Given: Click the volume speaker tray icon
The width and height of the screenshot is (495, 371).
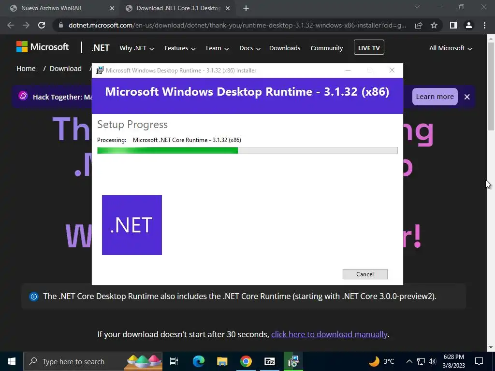Looking at the screenshot, I should pos(433,361).
